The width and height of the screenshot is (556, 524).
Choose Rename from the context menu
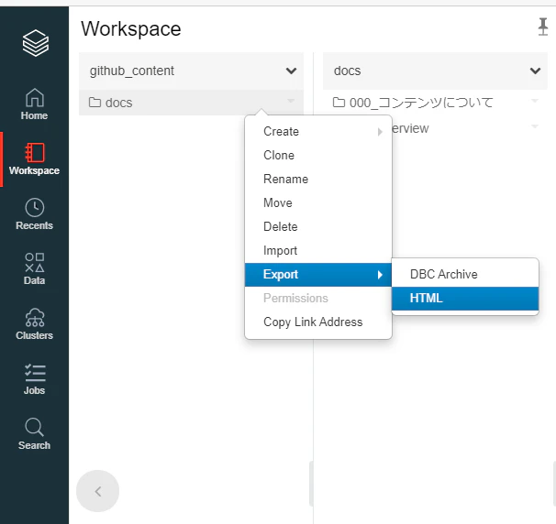click(318, 179)
